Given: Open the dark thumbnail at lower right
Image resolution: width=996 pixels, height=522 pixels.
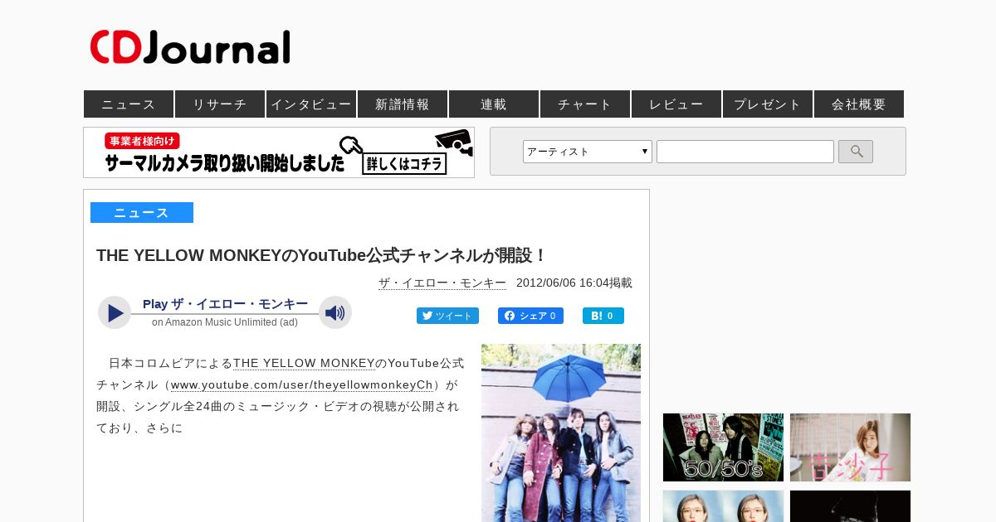Looking at the screenshot, I should coord(850,506).
